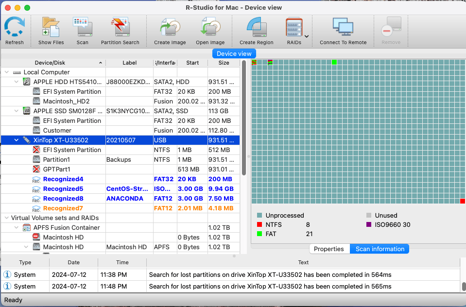Click the red X icon beside GPTPart1
466x307 pixels.
point(36,169)
